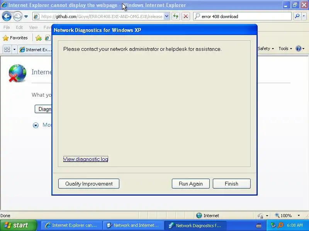Open the Windows Start menu
309x231 pixels.
[19, 225]
